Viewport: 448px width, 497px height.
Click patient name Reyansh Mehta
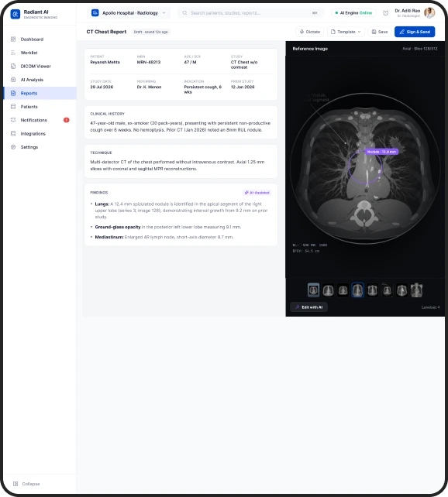click(x=105, y=62)
